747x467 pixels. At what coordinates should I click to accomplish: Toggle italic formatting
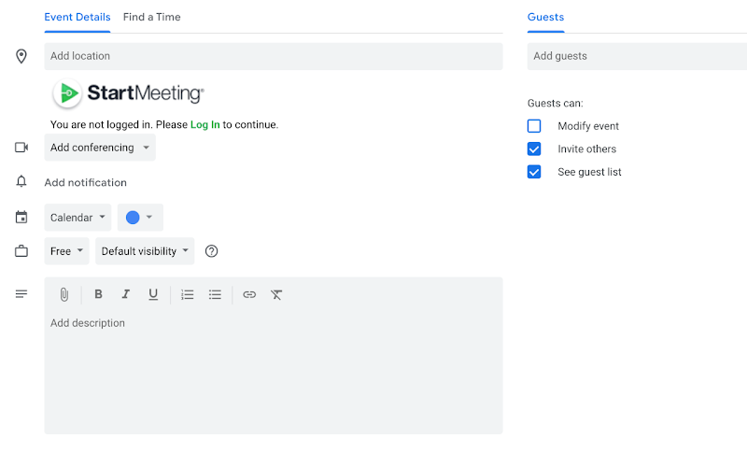(126, 294)
